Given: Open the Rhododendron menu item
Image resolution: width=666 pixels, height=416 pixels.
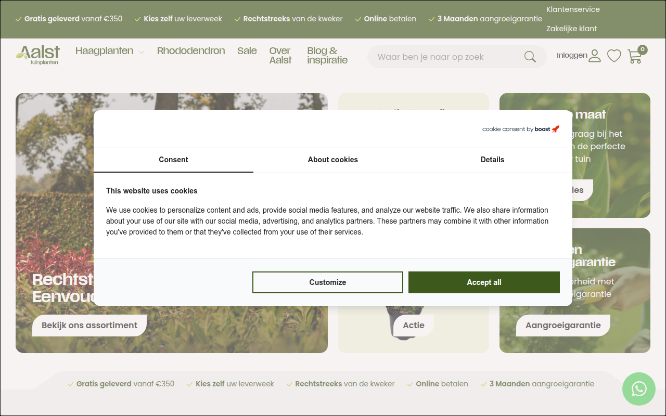Looking at the screenshot, I should 191,51.
